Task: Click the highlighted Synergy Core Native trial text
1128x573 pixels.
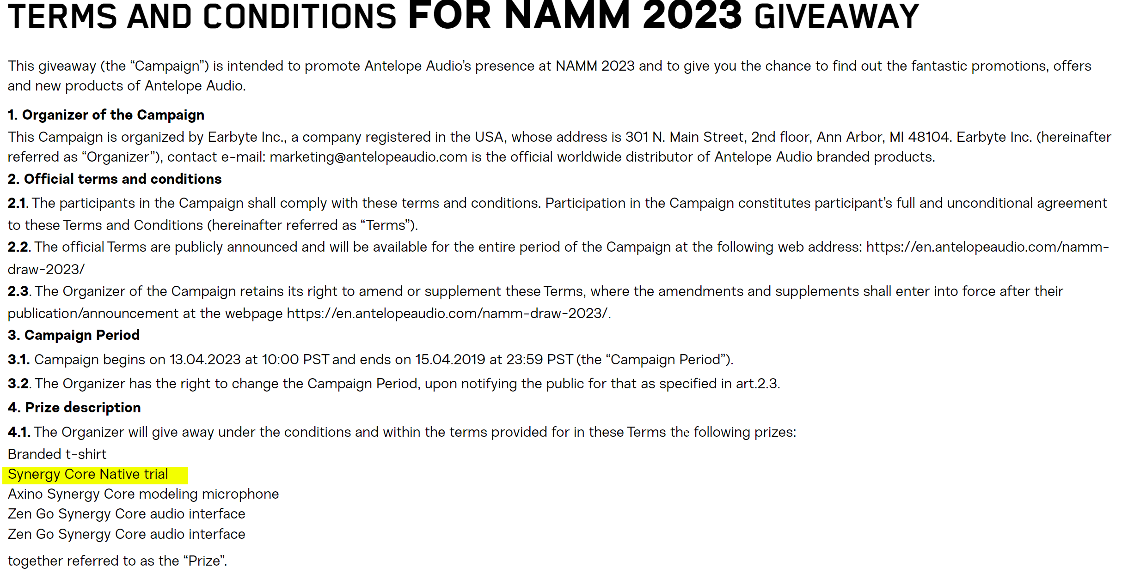Action: click(x=88, y=475)
